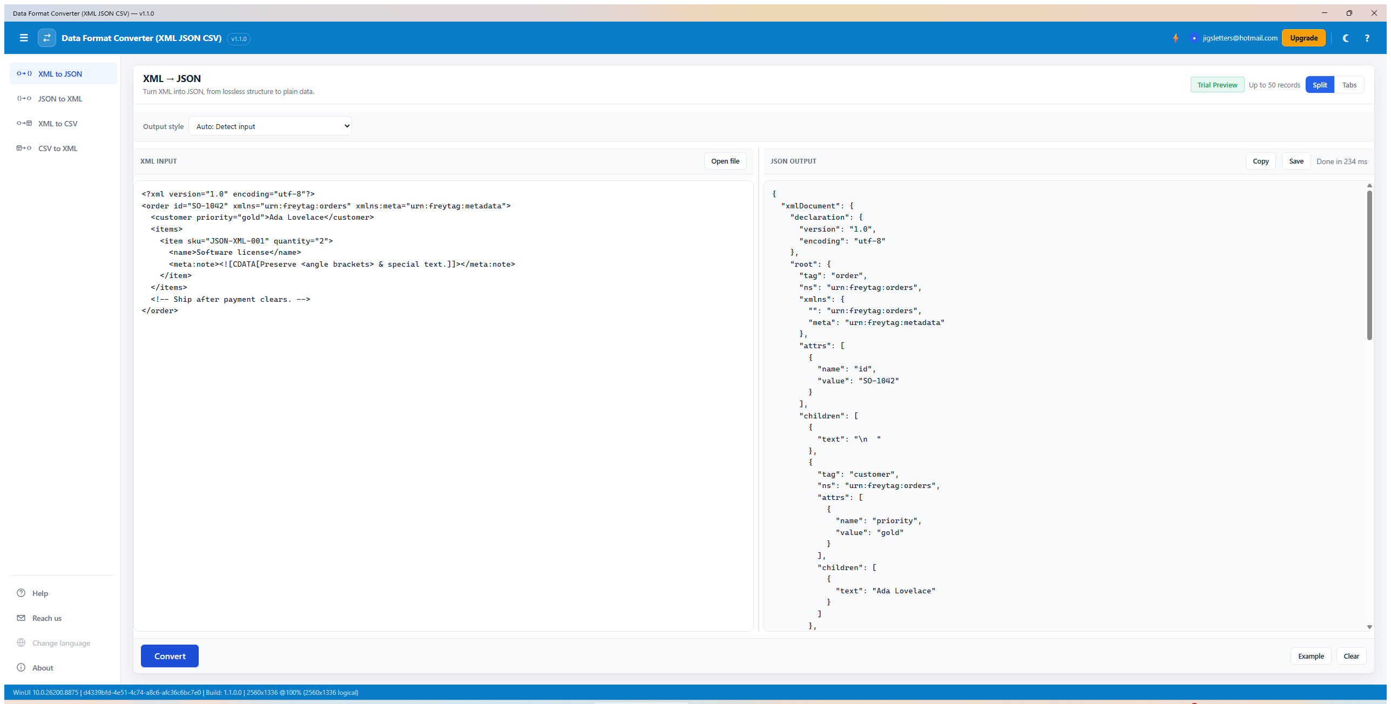The width and height of the screenshot is (1391, 704).
Task: Click Open file button
Action: click(x=725, y=161)
